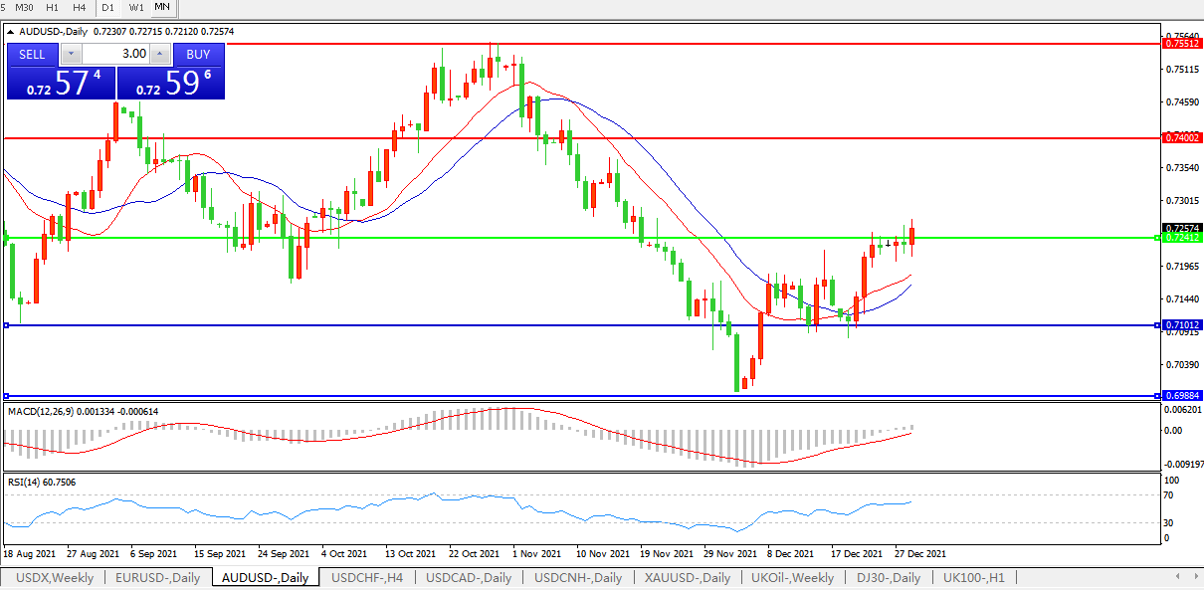Click the 3.00 volume input field

tap(115, 54)
